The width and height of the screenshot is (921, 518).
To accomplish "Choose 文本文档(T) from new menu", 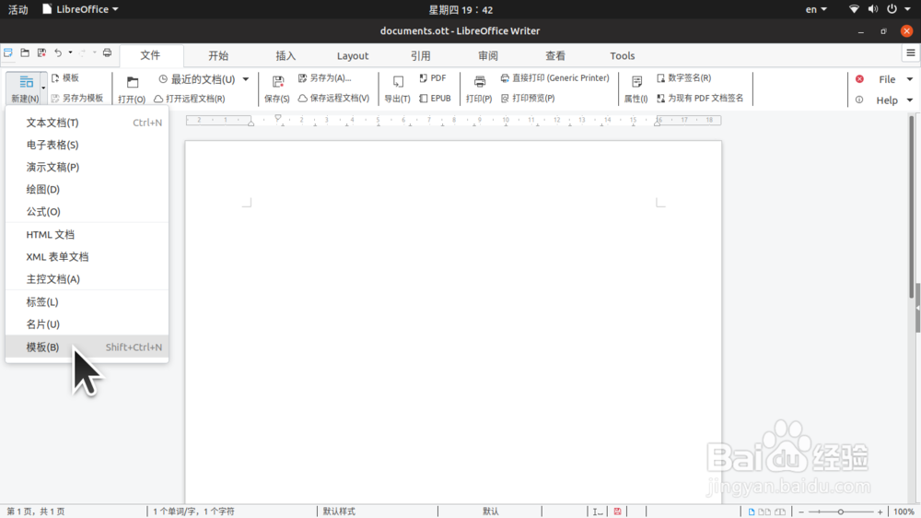I will coord(87,123).
